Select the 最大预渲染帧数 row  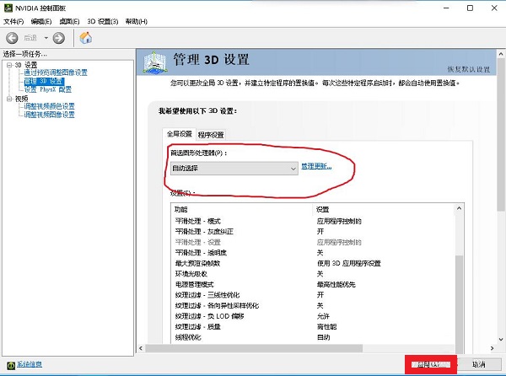[x=314, y=264]
